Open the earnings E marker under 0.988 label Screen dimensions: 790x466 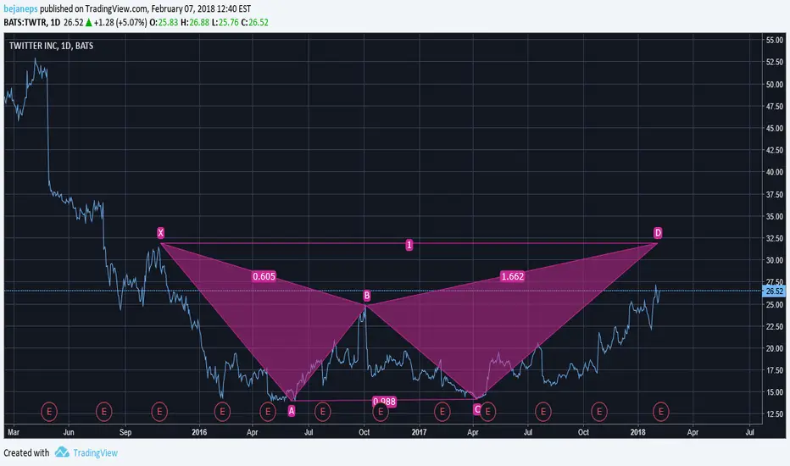pos(381,412)
